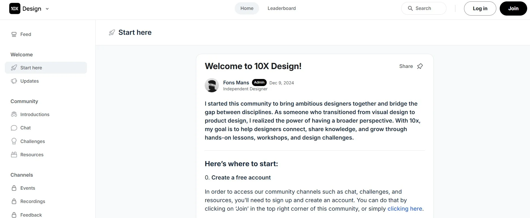This screenshot has height=218, width=530.
Task: Click the box icon beside Resources
Action: [x=14, y=155]
